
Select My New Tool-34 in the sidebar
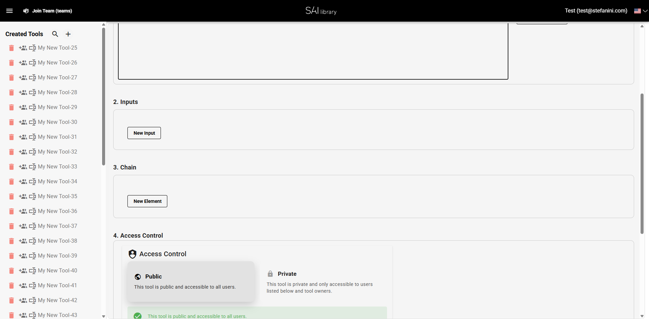(57, 181)
